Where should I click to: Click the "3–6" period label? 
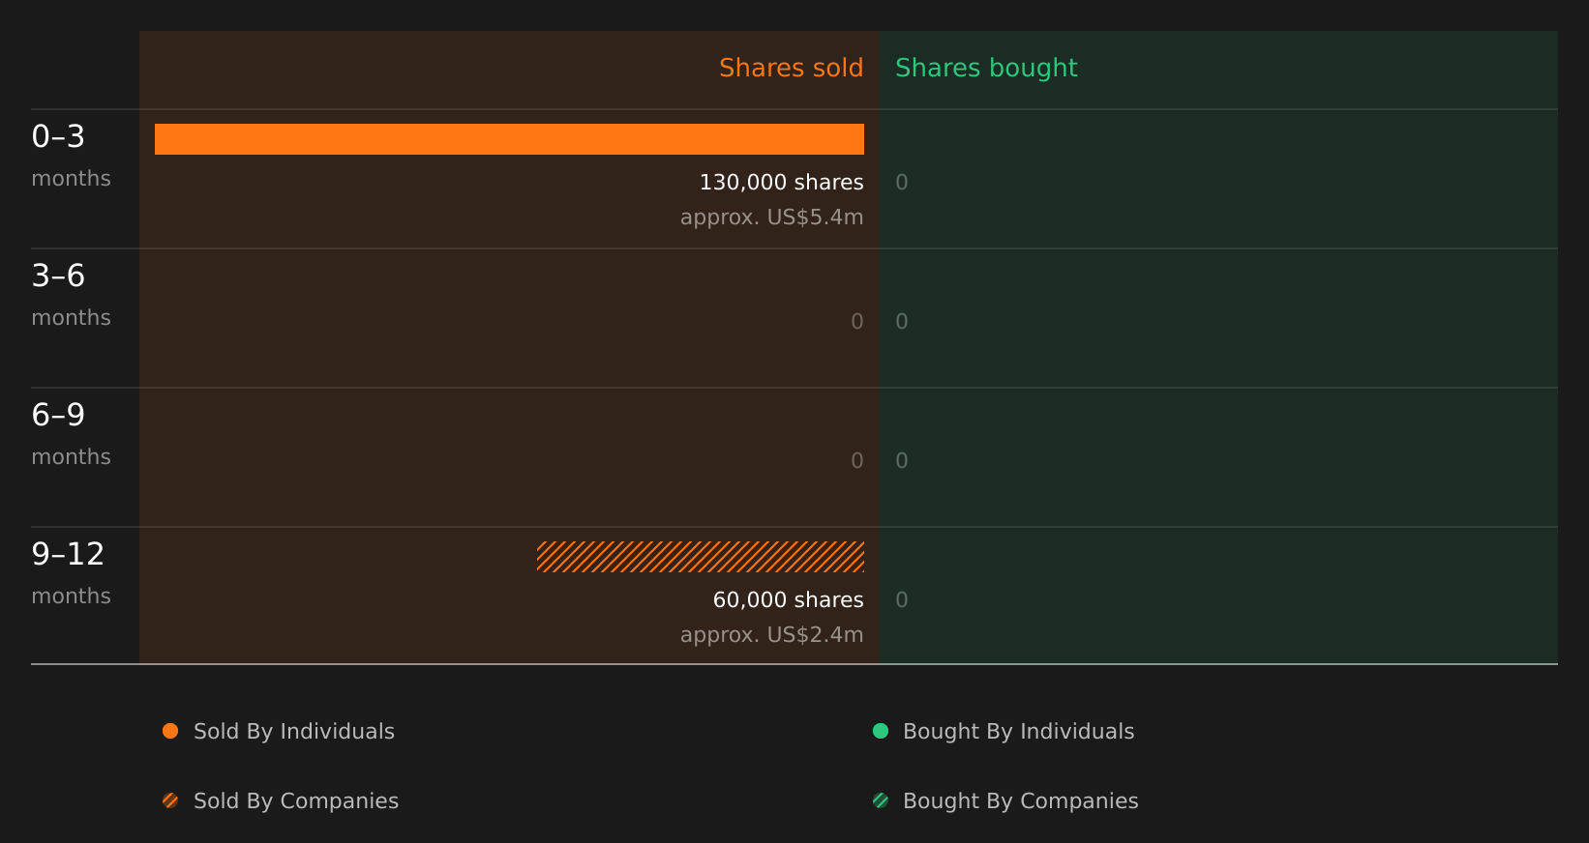(58, 276)
